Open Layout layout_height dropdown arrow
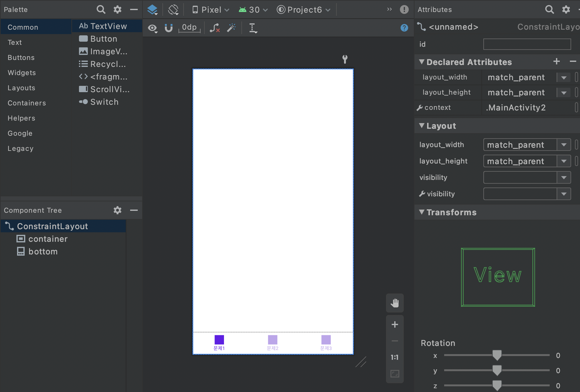This screenshot has height=392, width=580. click(564, 161)
